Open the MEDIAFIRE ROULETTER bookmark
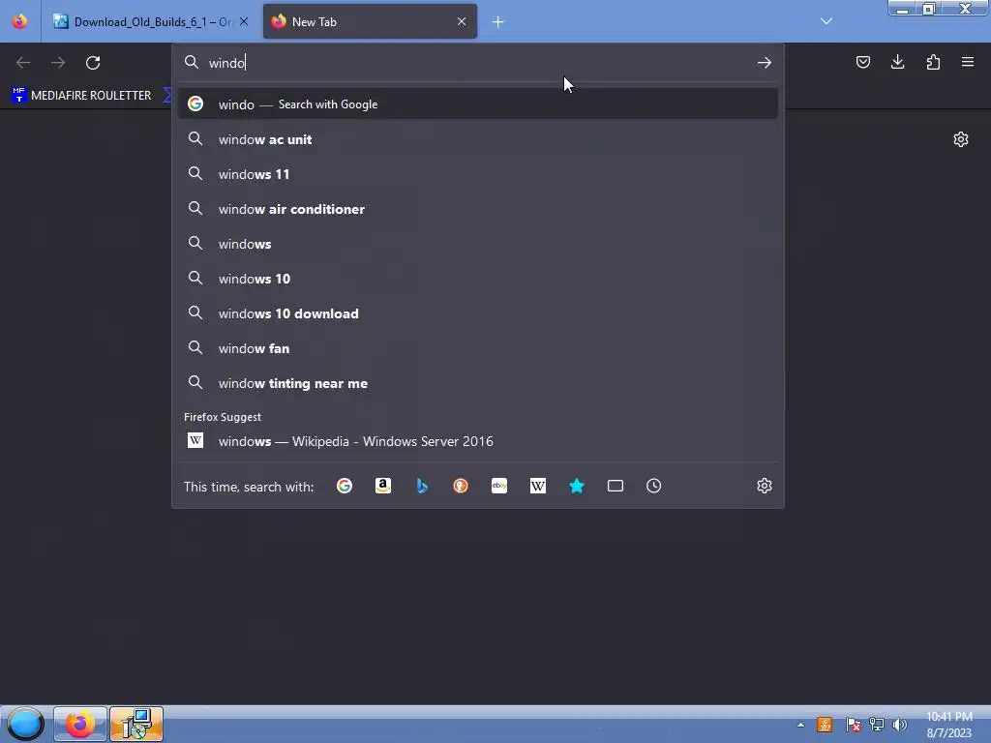Screen dimensions: 991x743 coord(81,96)
